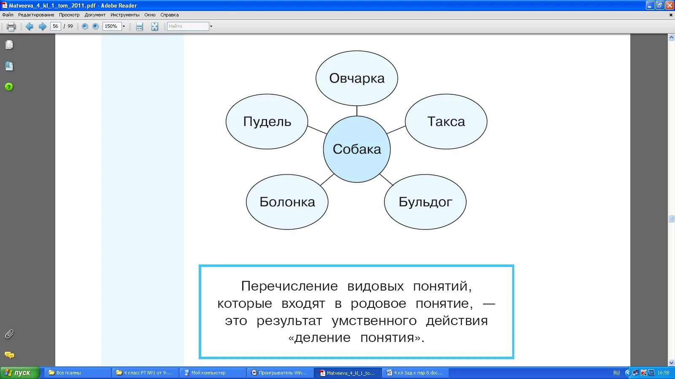Click the RU language indicator
Screen dimensions: 675x379
coord(616,373)
